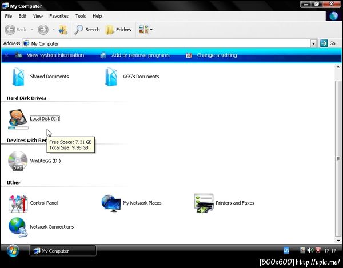Click the red shield tray icon
The width and height of the screenshot is (343, 268).
[x=318, y=250]
